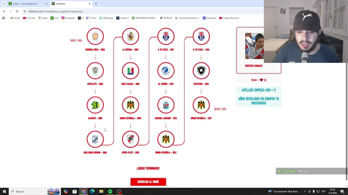Click the Arsenal Sarandí 2012 club badge

pos(166,105)
